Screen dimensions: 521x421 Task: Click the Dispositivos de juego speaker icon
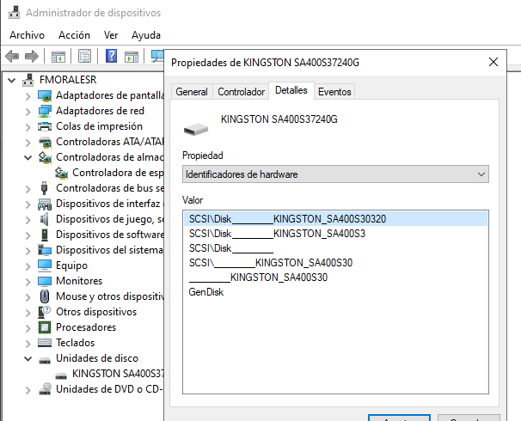[x=44, y=219]
